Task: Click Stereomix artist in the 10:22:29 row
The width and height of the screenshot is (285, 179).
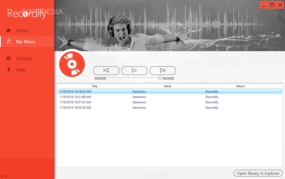Action: pos(139,107)
